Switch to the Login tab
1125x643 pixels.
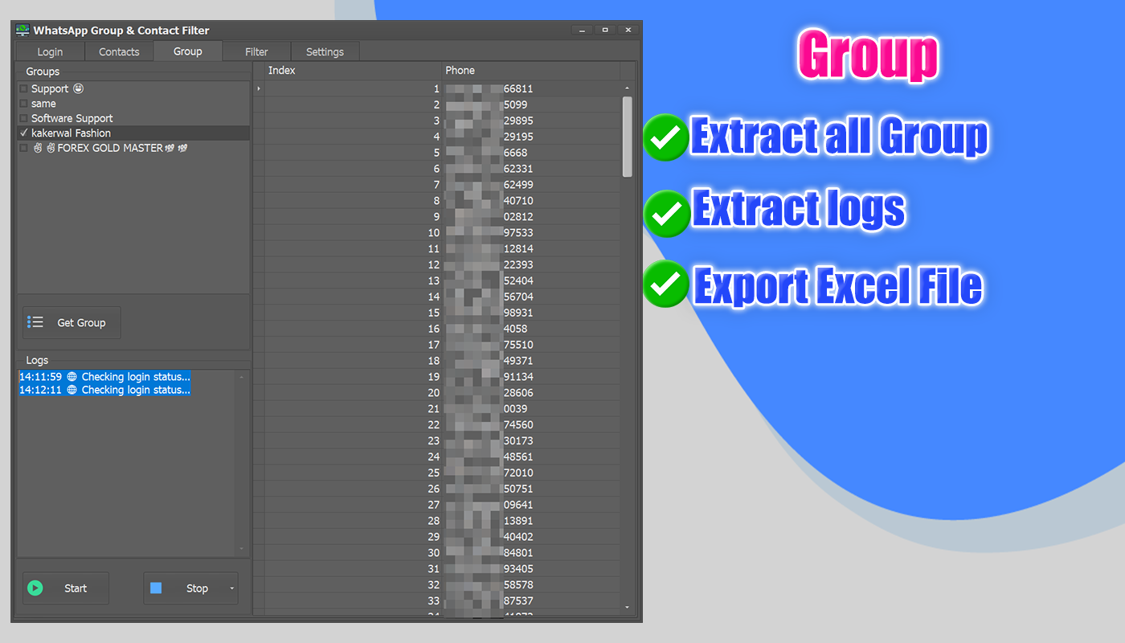(50, 51)
